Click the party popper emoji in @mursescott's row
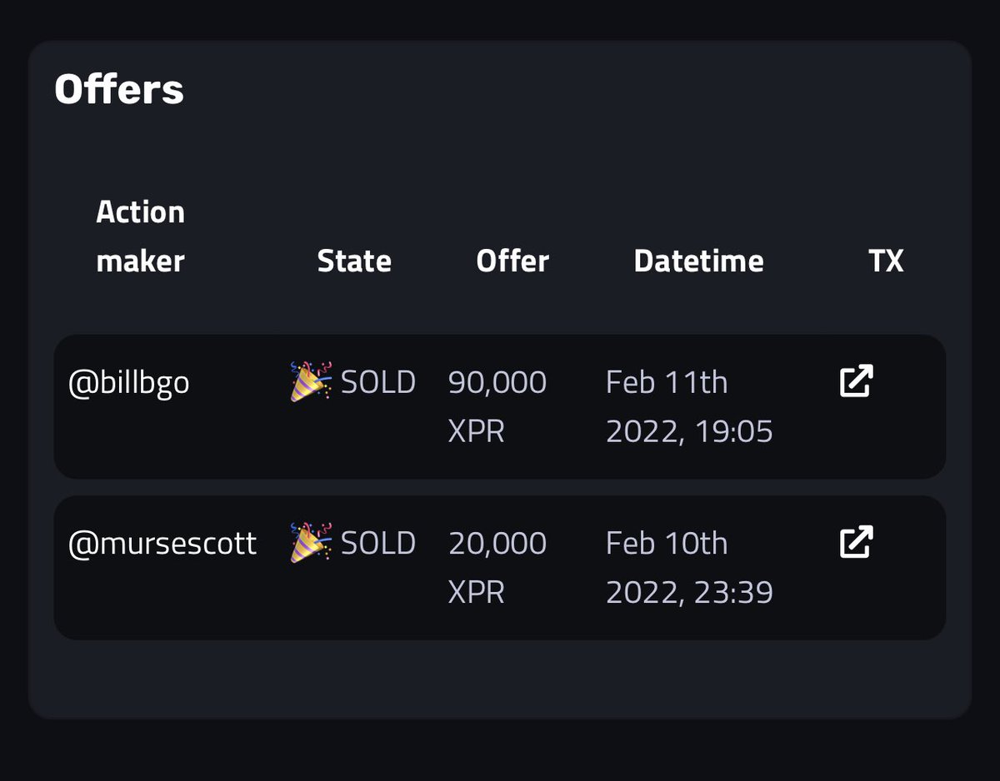The height and width of the screenshot is (781, 1000). 310,542
